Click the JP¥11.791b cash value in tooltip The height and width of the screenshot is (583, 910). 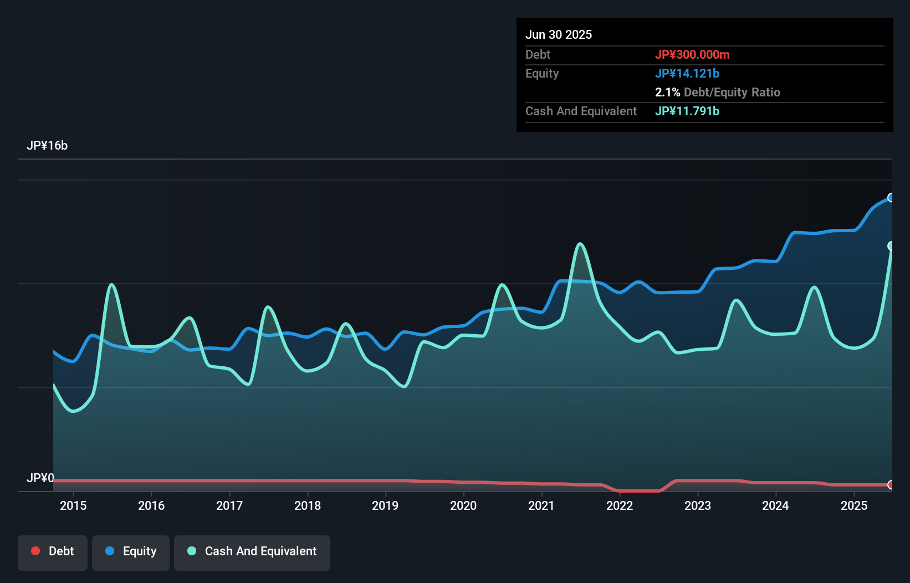(687, 111)
